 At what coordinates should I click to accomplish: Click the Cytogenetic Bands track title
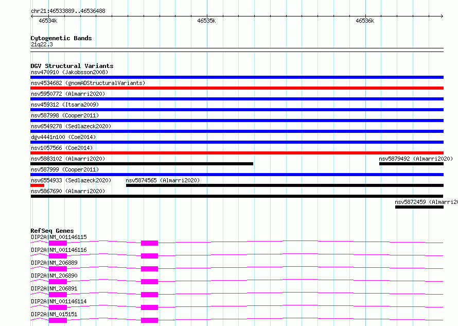61,38
